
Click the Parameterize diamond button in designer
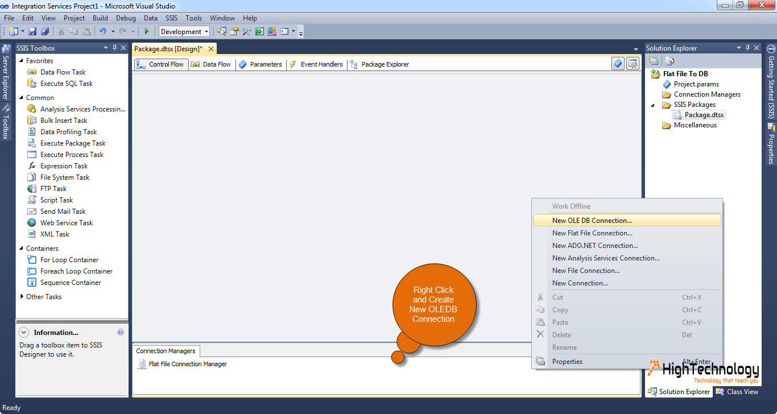618,64
